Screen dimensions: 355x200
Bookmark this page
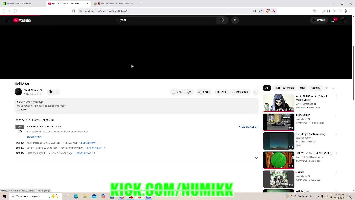pos(73,11)
